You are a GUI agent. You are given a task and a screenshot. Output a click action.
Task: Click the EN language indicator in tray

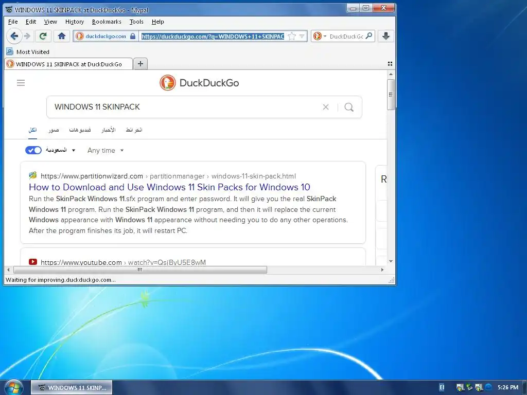point(442,387)
